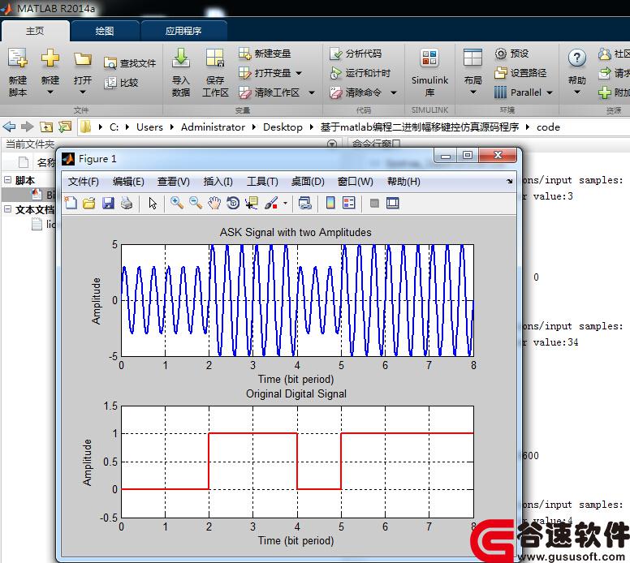
Task: Click Print Figure icon in Figure 1 toolbar
Action: (x=127, y=203)
